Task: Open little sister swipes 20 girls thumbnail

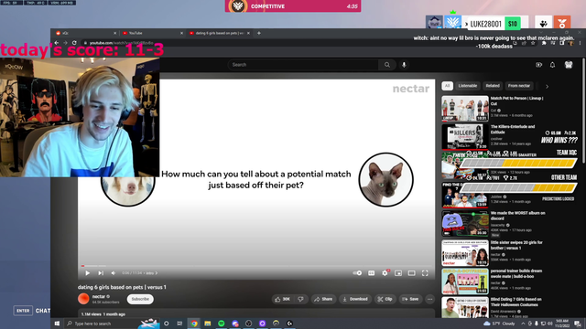Action: [465, 253]
